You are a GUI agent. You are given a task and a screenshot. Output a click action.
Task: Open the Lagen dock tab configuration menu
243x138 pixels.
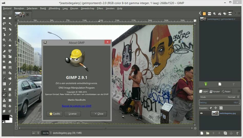pyautogui.click(x=239, y=91)
